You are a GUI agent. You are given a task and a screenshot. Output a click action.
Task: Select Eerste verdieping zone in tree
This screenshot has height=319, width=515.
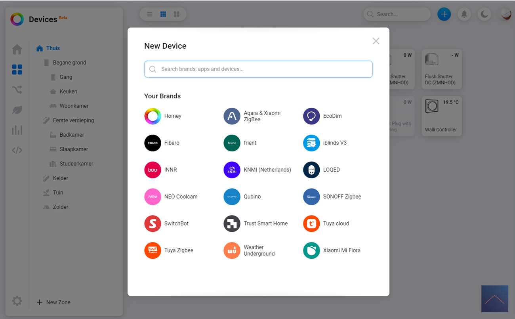tap(73, 120)
